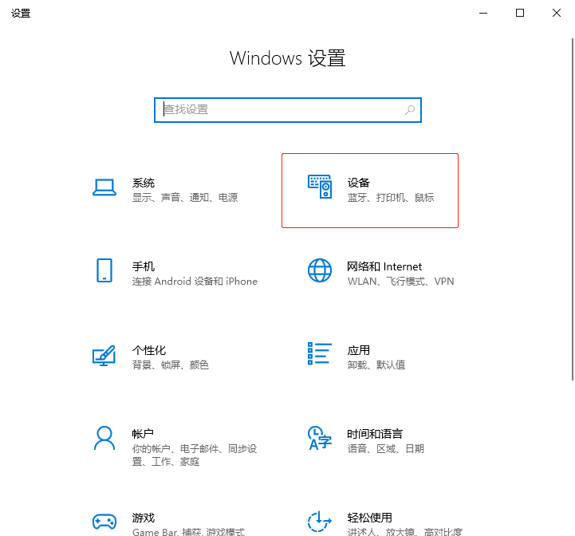
Task: Click the text WLAN、飞行模式、VPN
Action: pos(401,281)
